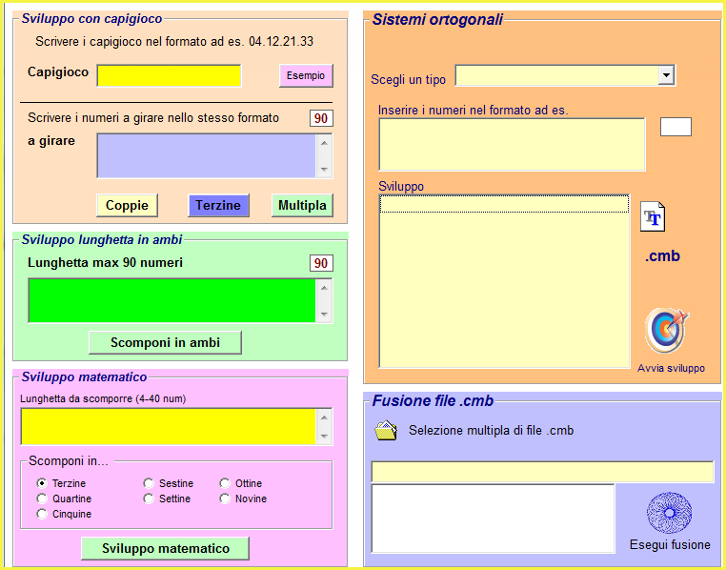726x570 pixels.
Task: Click Lunghetta da scomporre scrollbar up arrow
Action: 324,417
